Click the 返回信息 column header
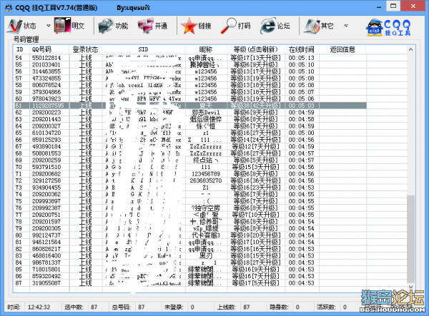 pyautogui.click(x=342, y=49)
